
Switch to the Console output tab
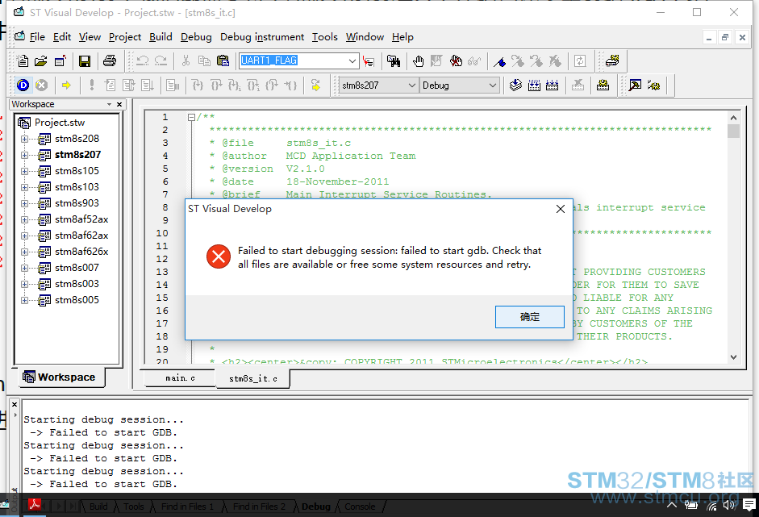360,507
